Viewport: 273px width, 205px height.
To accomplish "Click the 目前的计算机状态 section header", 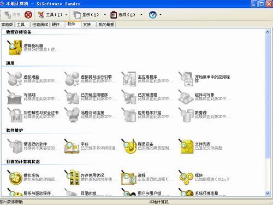I will pos(23,162).
